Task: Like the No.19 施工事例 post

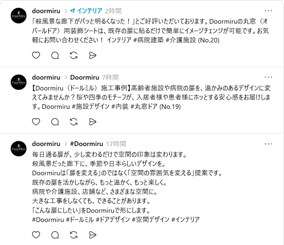Action: tap(36, 122)
